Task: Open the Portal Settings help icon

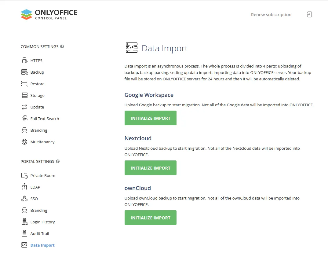Action: coord(57,161)
